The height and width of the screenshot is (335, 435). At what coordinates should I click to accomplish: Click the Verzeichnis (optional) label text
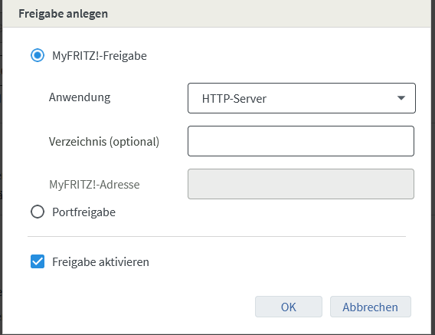click(x=104, y=141)
